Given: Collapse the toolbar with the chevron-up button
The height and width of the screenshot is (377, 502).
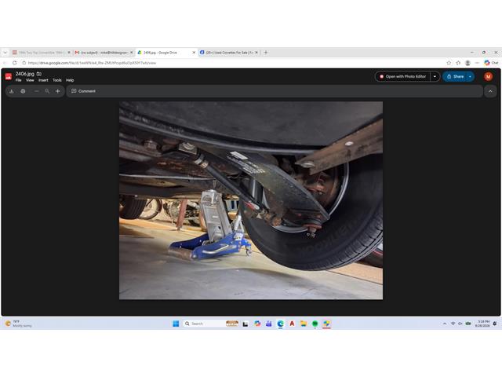Looking at the screenshot, I should point(490,91).
